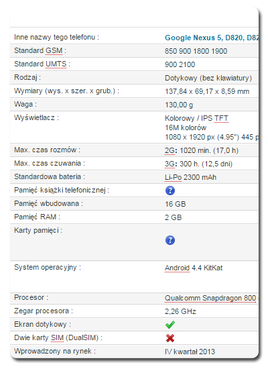Click the 2G link in talk time row

point(170,150)
